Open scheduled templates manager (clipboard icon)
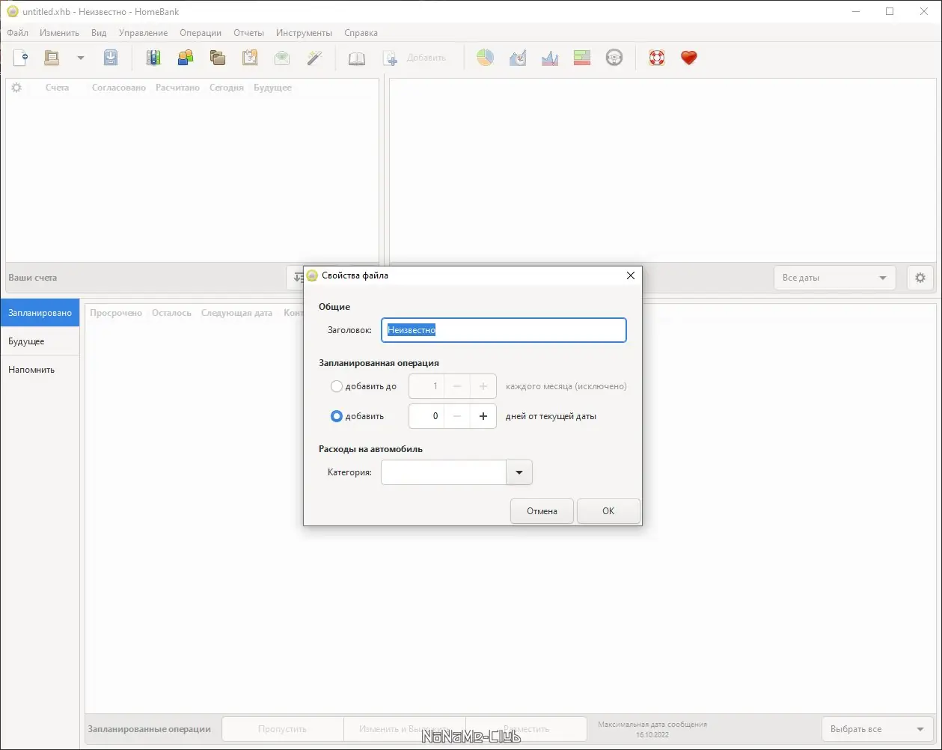Viewport: 942px width, 750px height. 250,58
